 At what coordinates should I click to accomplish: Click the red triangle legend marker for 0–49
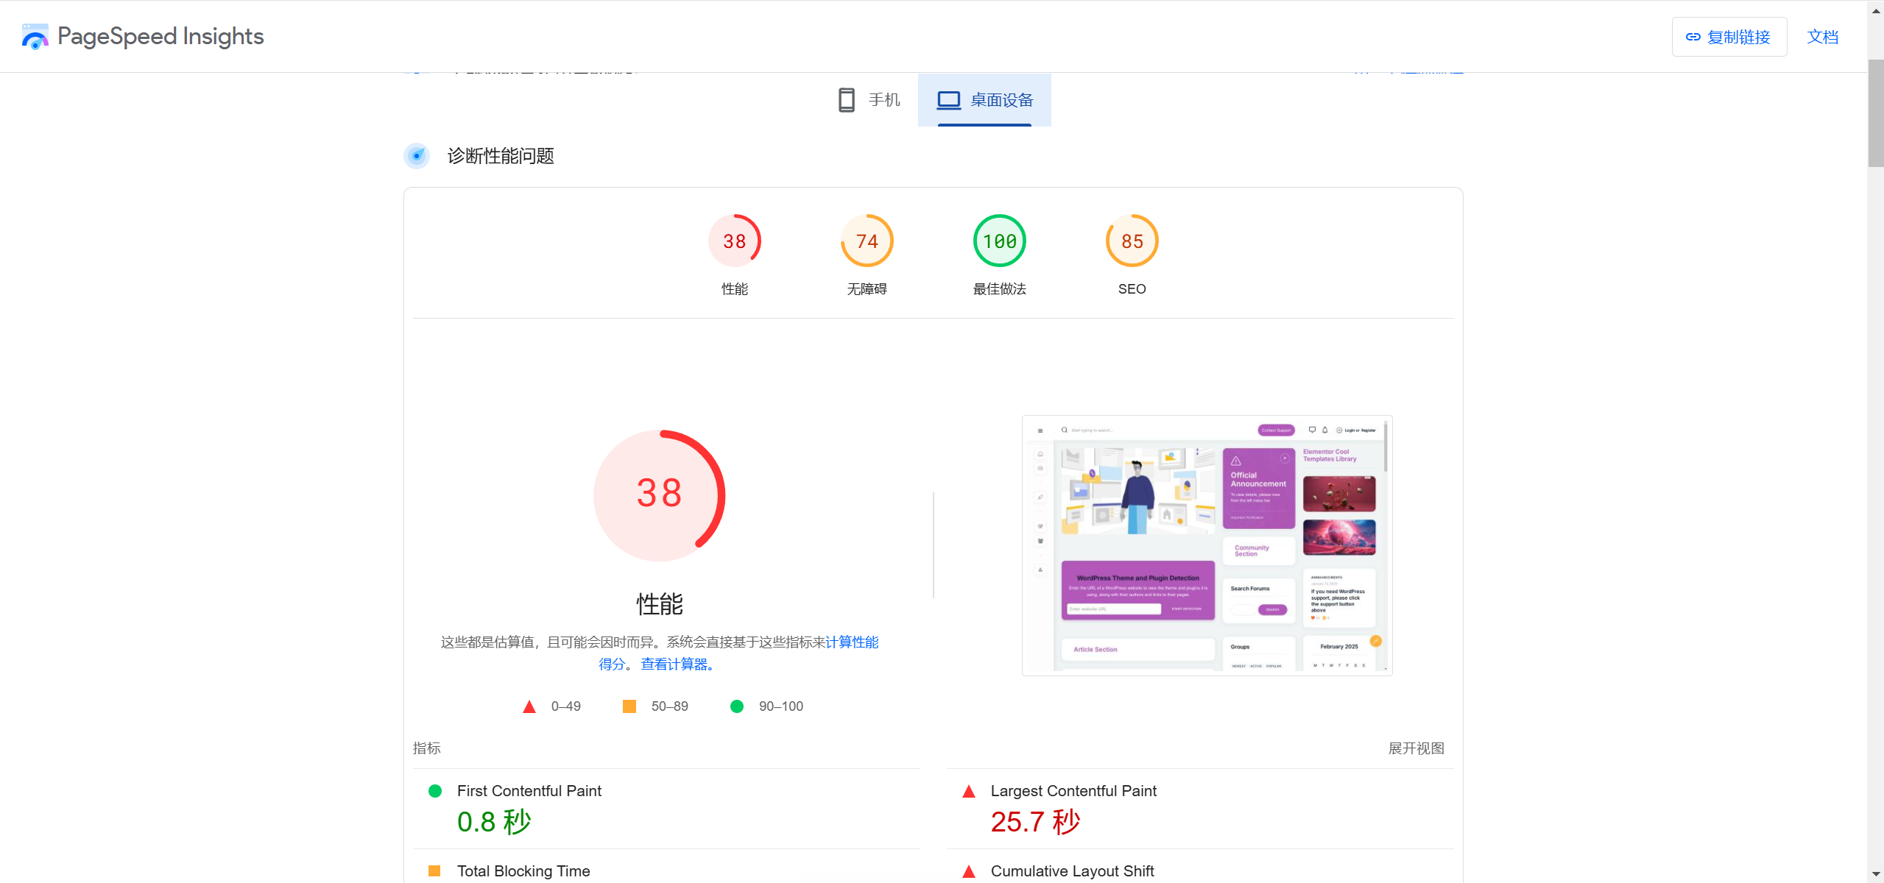coord(529,706)
